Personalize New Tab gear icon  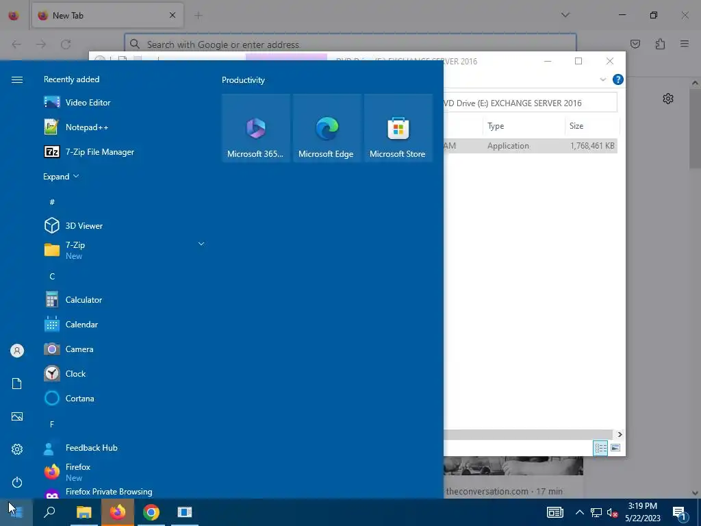point(668,99)
